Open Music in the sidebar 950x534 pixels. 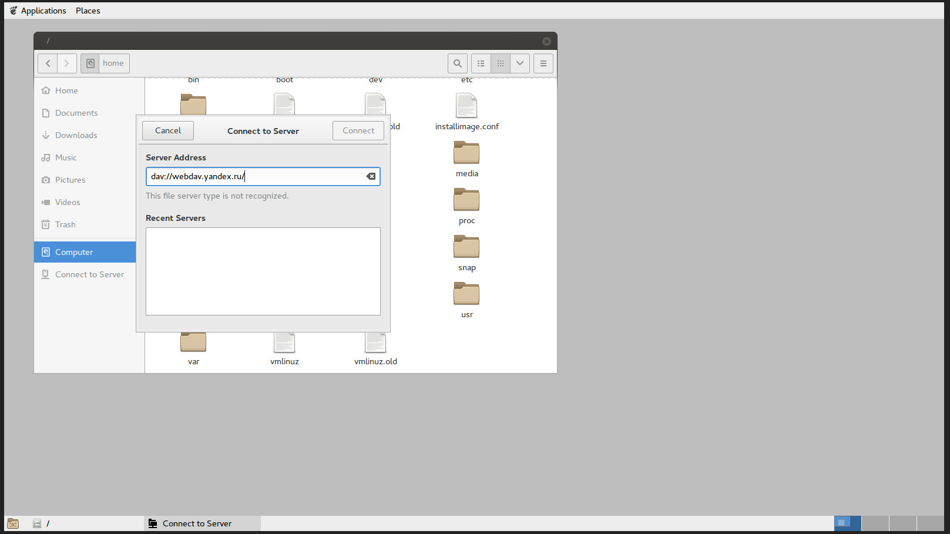pos(85,157)
